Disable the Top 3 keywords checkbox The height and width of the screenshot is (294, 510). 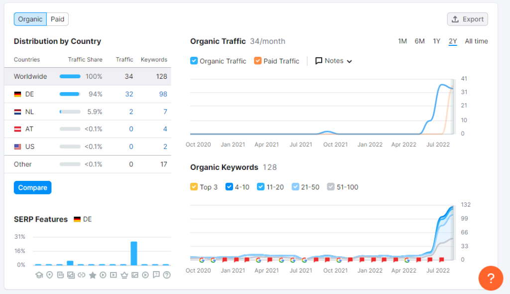point(194,187)
